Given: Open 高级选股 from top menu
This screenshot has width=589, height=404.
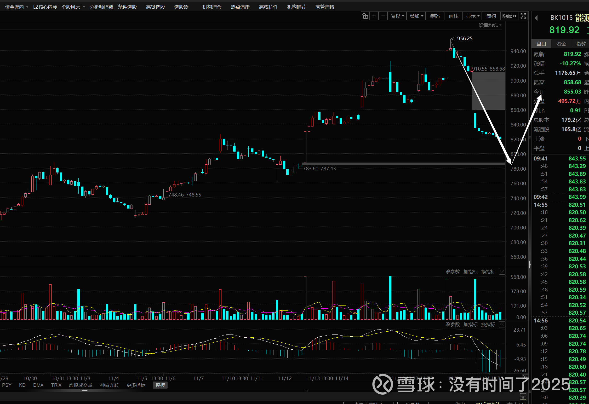Looking at the screenshot, I should click(x=155, y=7).
